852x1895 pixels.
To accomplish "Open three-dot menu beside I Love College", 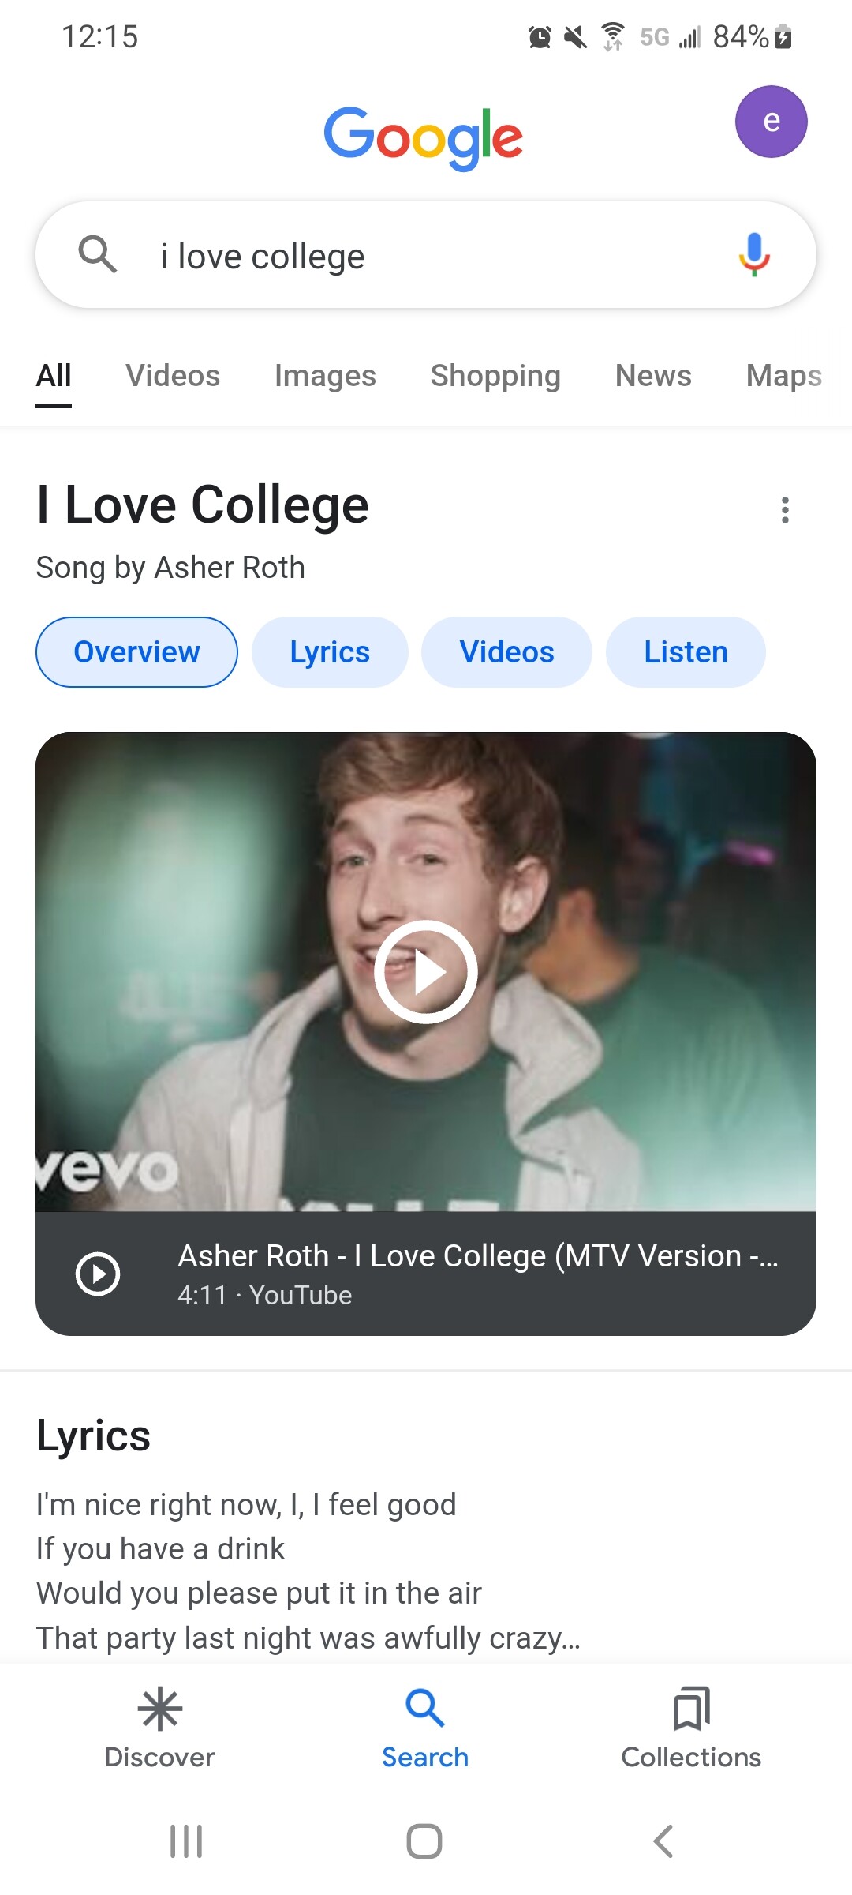I will (784, 510).
